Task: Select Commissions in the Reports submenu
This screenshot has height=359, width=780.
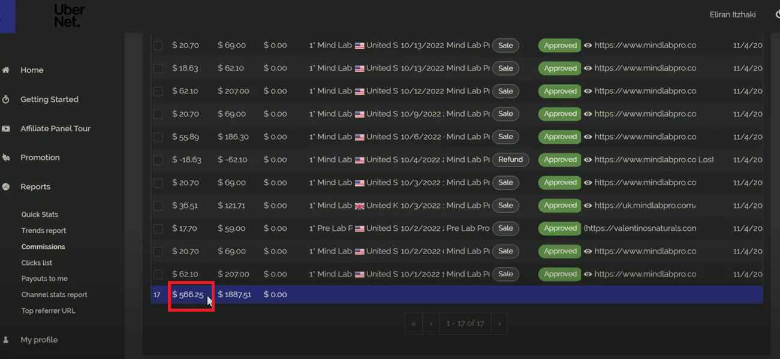Action: pos(43,247)
